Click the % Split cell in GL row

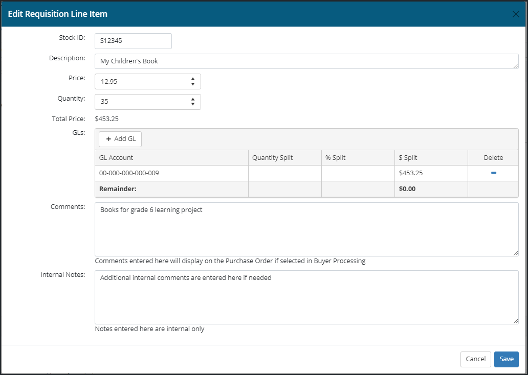pyautogui.click(x=358, y=173)
